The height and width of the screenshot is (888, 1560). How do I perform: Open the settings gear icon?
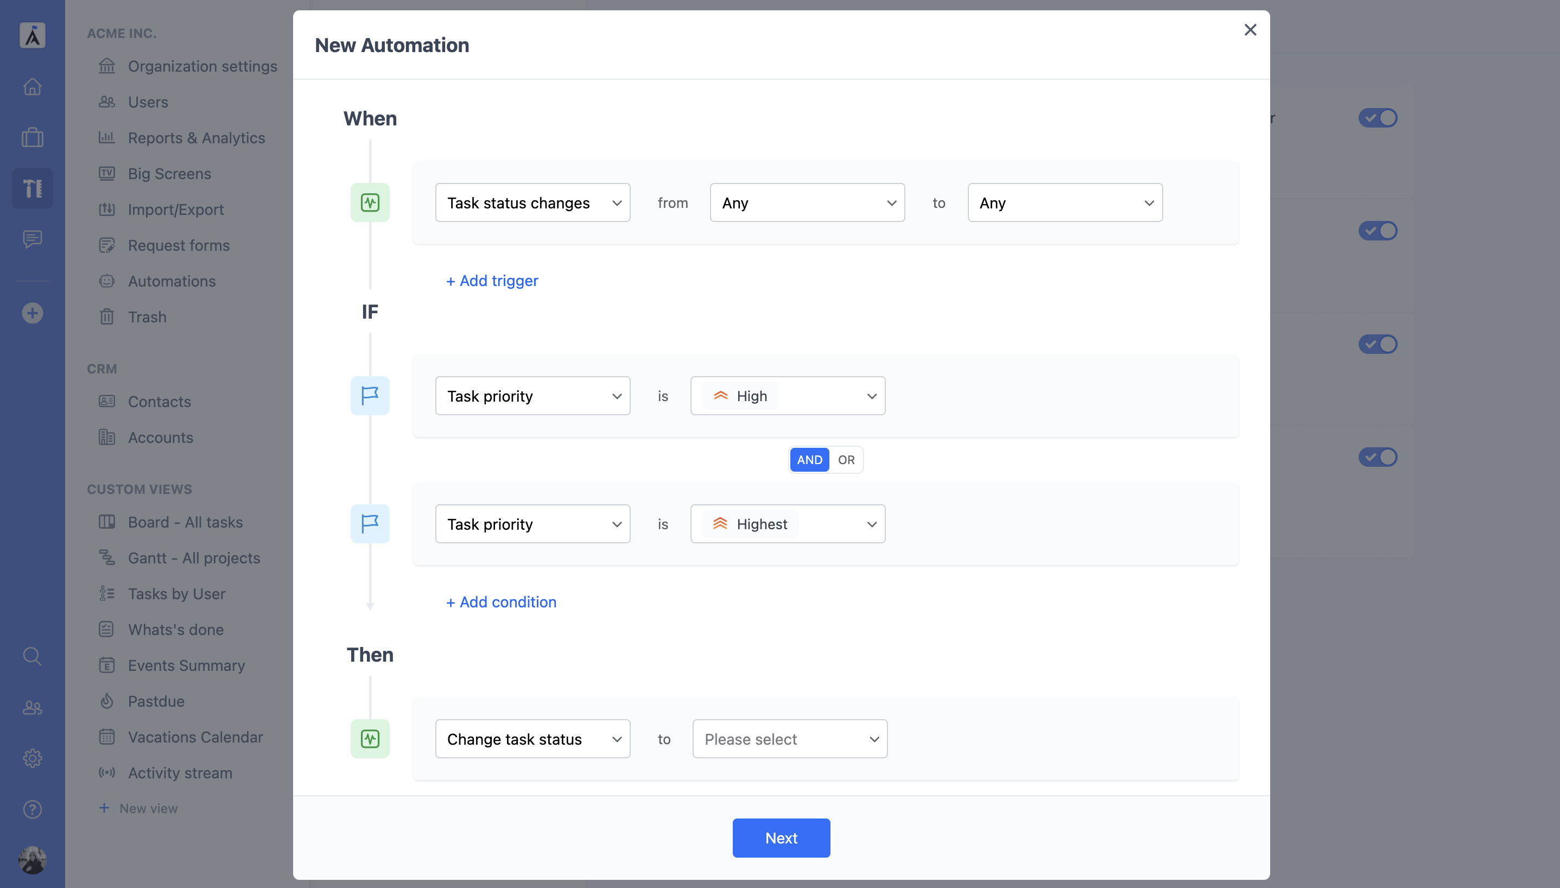[x=33, y=758]
